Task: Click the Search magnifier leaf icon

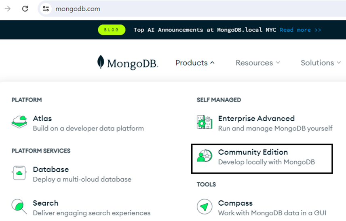Action: (x=19, y=207)
